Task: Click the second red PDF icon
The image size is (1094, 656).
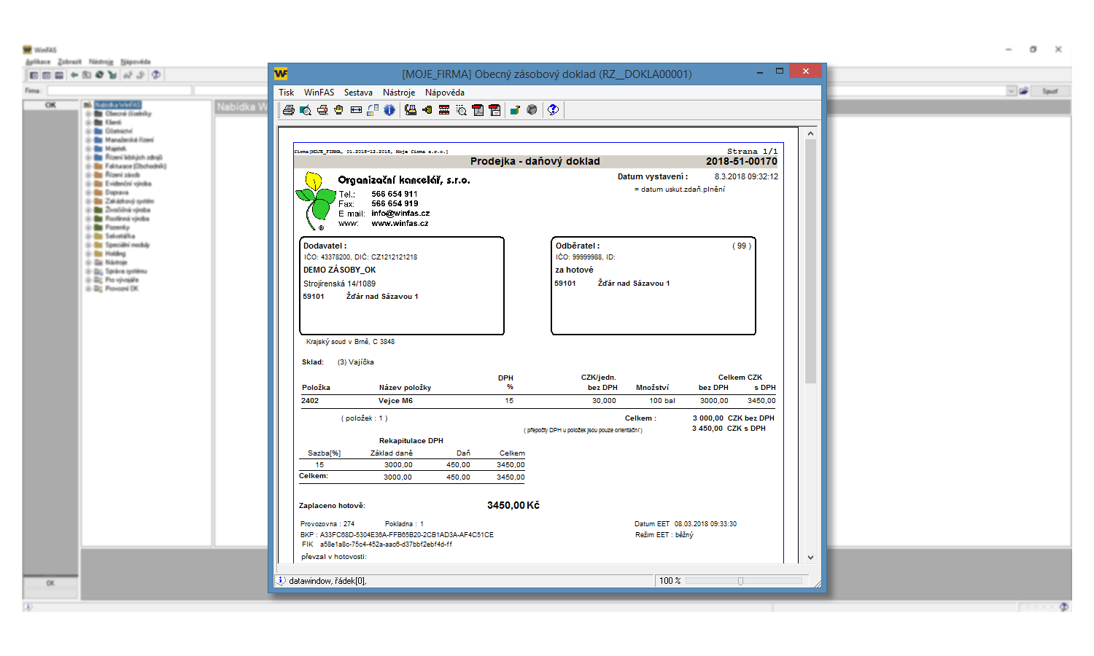Action: tap(494, 110)
